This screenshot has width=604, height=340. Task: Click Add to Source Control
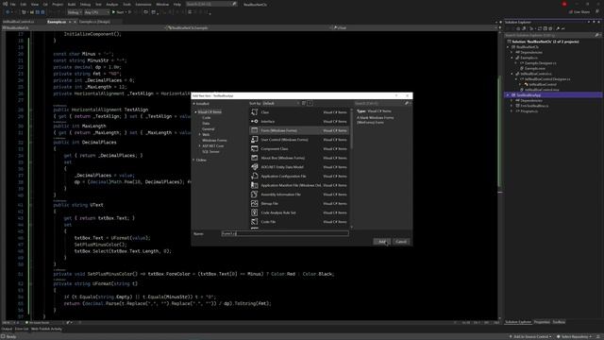pos(530,336)
